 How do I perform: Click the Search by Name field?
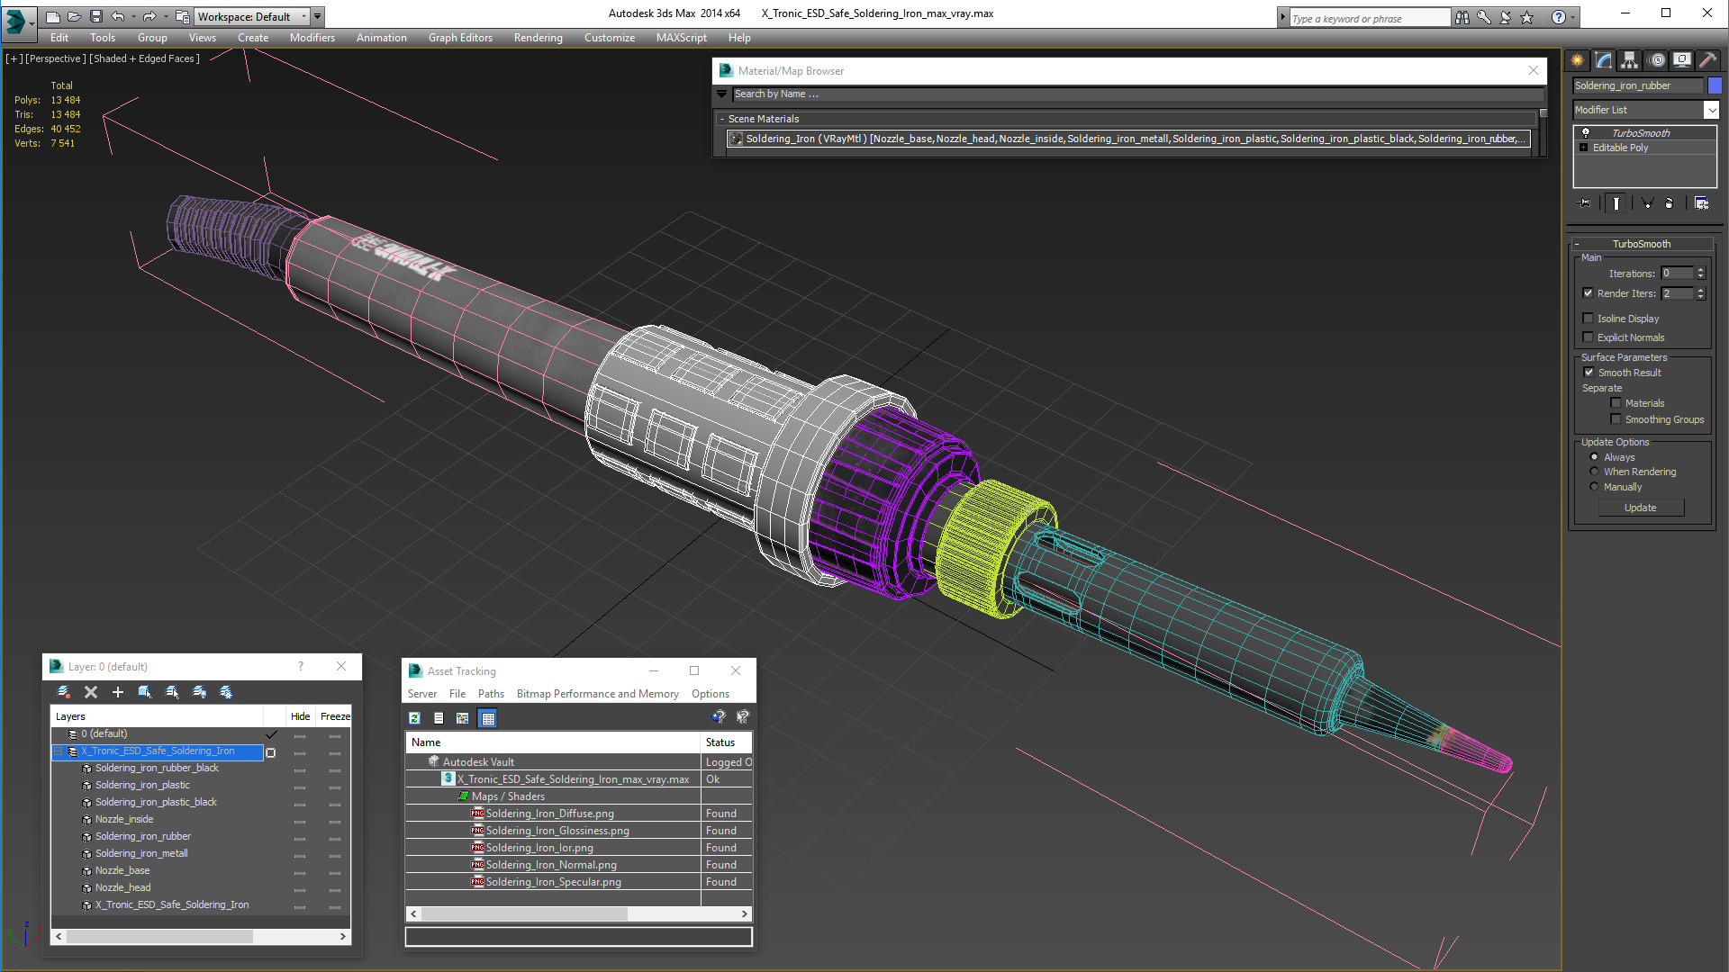click(x=1137, y=94)
